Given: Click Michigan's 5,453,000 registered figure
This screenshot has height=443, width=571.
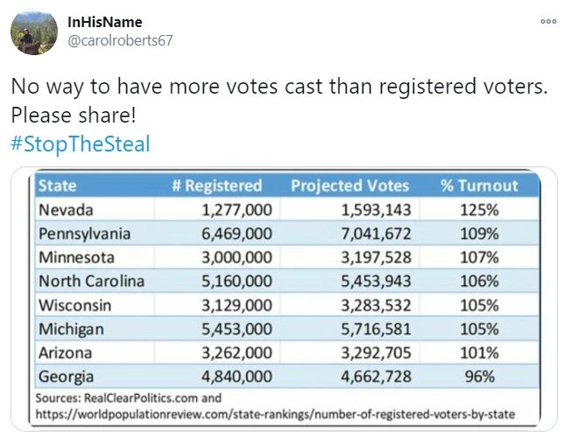Looking at the screenshot, I should 236,330.
